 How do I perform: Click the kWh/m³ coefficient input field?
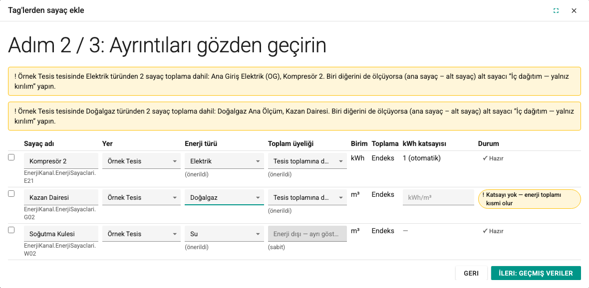click(x=438, y=197)
